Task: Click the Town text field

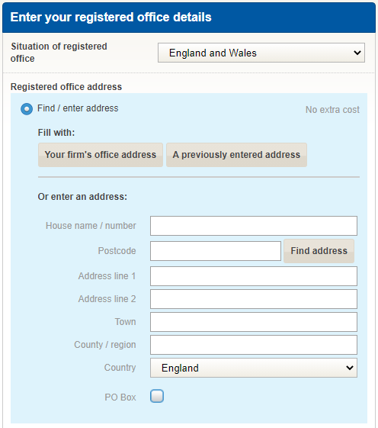Action: click(x=253, y=322)
